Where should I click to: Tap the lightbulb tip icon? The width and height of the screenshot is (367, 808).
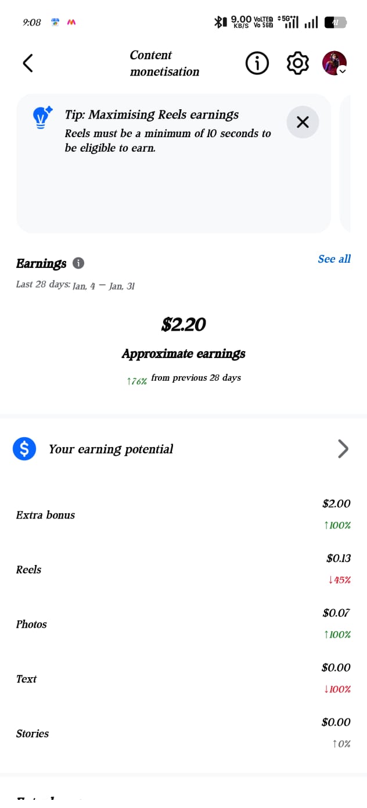coord(42,117)
